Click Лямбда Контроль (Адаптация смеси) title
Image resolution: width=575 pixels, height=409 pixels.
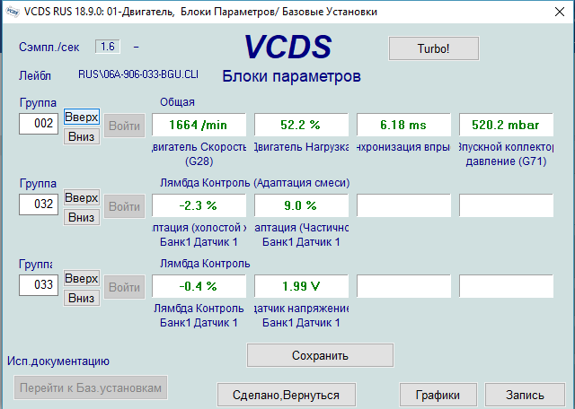[255, 183]
